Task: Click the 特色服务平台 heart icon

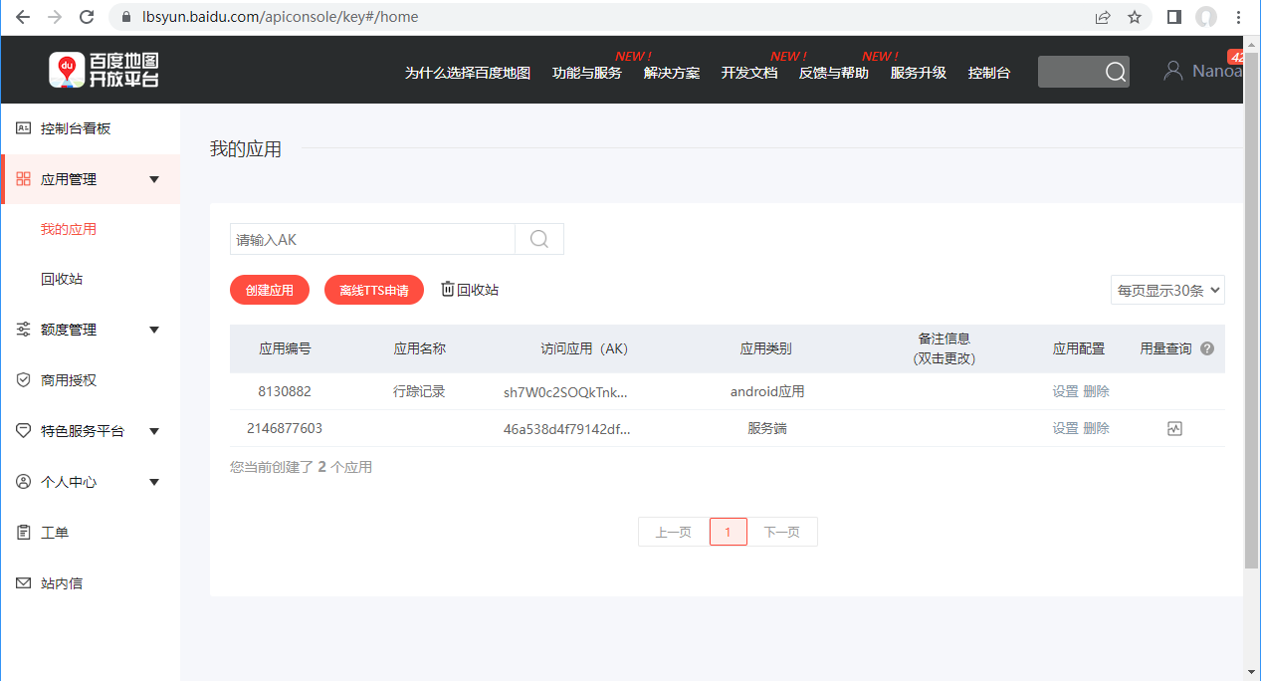Action: 24,431
